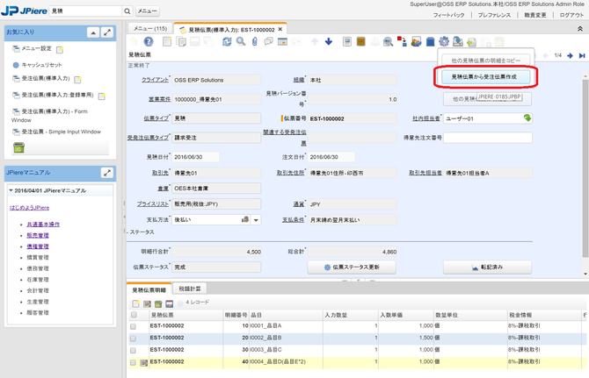Image resolution: width=589 pixels, height=378 pixels.
Task: Click the delete icon in detail toolbar
Action: click(x=158, y=303)
